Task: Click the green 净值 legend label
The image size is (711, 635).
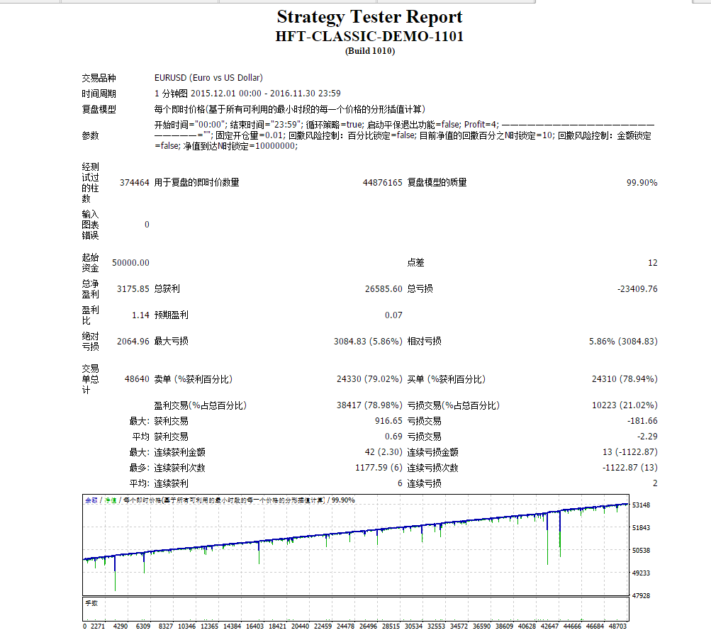Action: point(110,500)
